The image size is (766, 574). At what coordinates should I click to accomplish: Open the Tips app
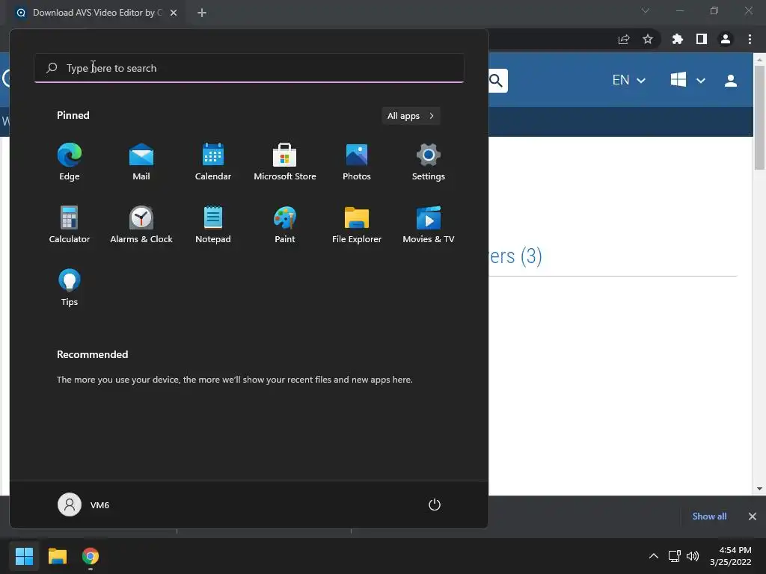point(70,288)
